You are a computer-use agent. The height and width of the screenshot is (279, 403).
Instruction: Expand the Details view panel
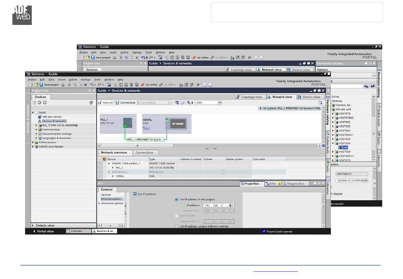click(33, 225)
